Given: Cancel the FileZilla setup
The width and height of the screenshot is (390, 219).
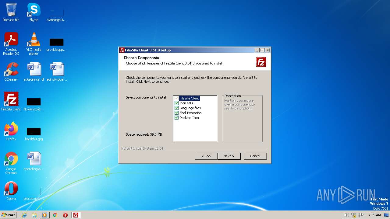Looking at the screenshot, I should [x=255, y=156].
